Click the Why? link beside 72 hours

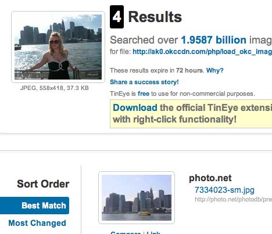[215, 70]
